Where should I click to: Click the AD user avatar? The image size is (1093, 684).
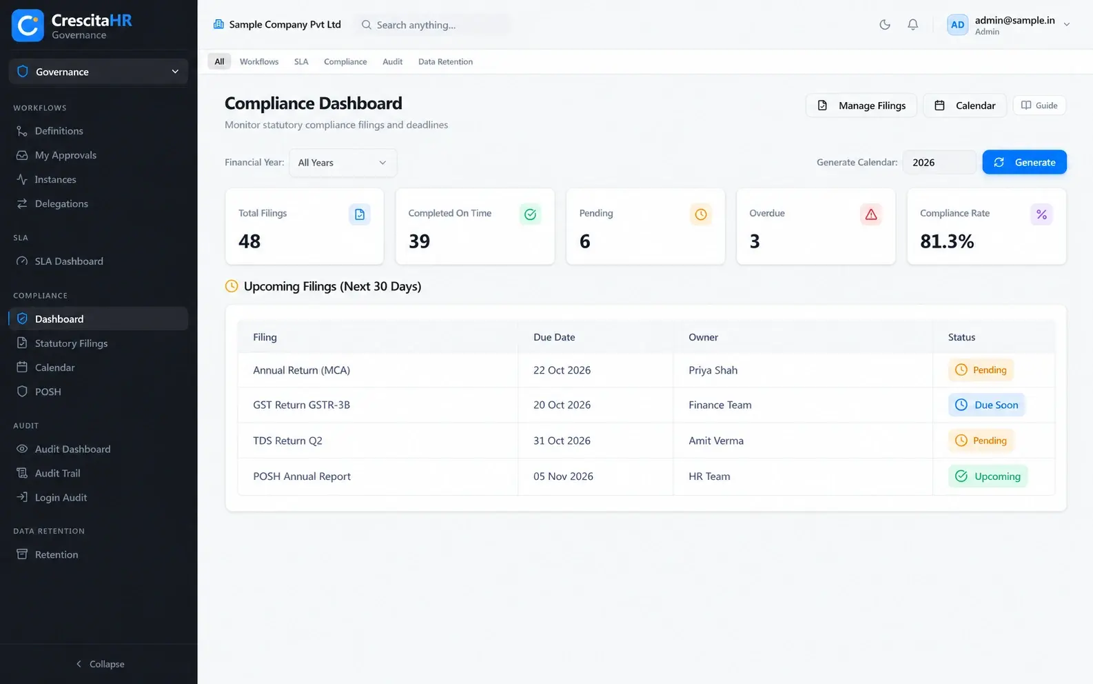tap(957, 25)
